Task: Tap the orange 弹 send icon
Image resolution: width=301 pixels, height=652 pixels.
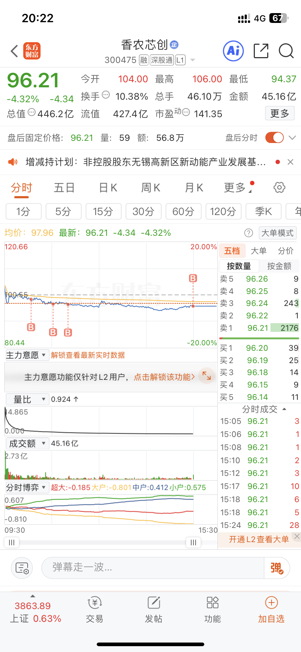Action: click(277, 568)
